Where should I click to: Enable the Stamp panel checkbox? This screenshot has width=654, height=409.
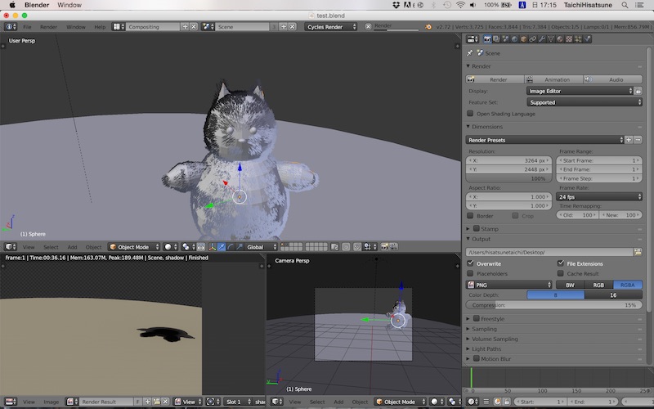click(477, 229)
